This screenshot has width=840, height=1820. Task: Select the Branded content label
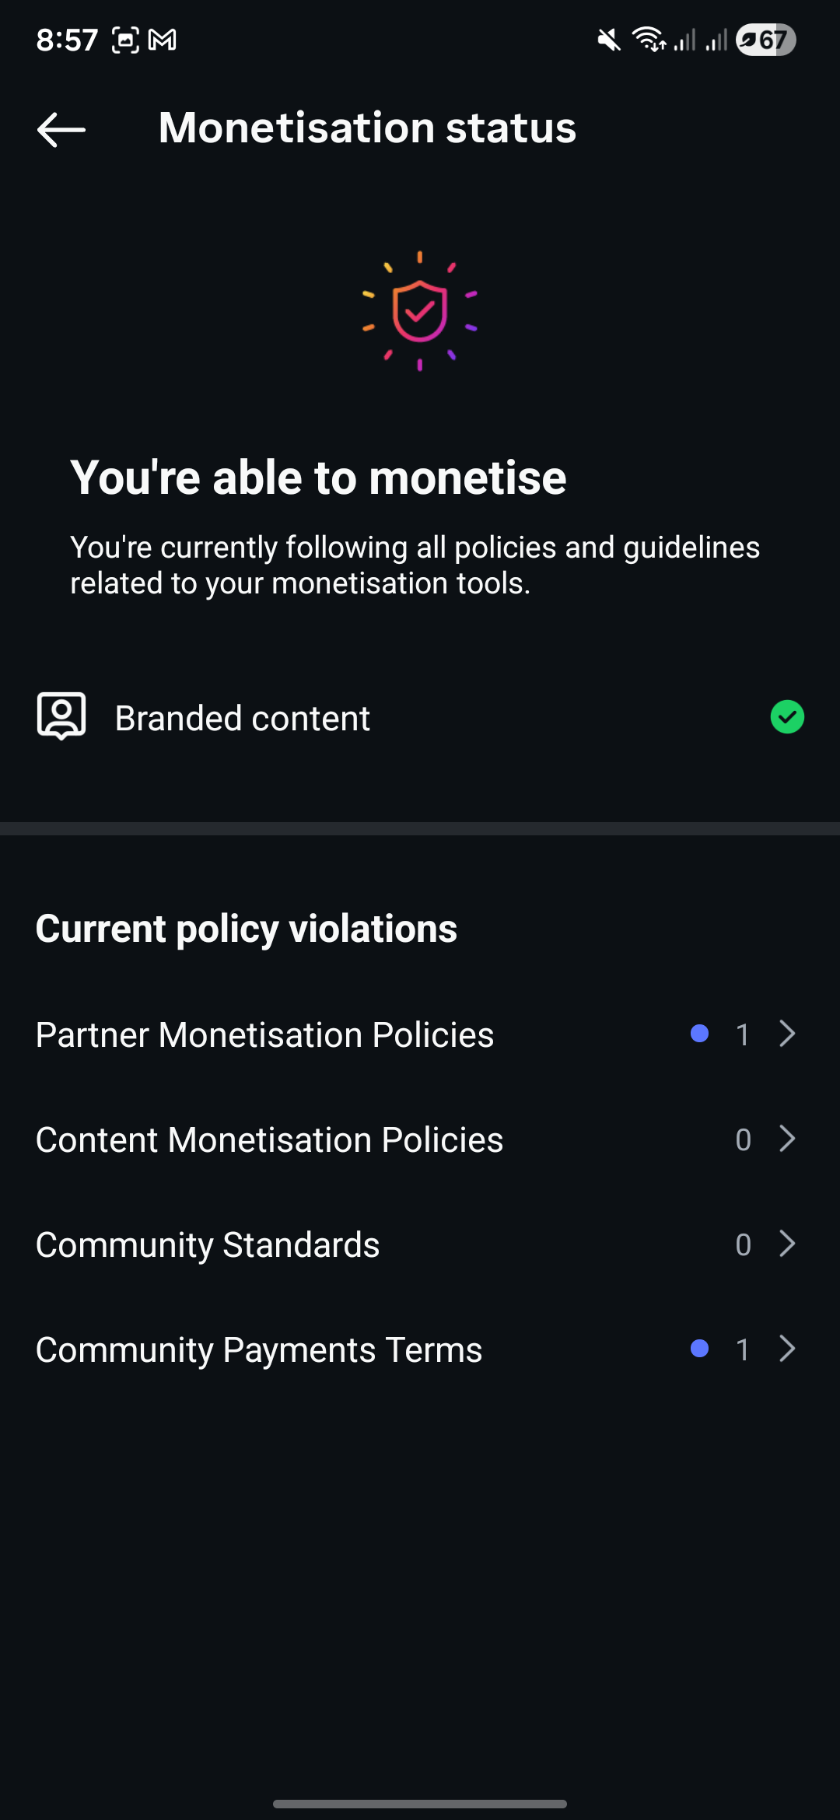(243, 719)
